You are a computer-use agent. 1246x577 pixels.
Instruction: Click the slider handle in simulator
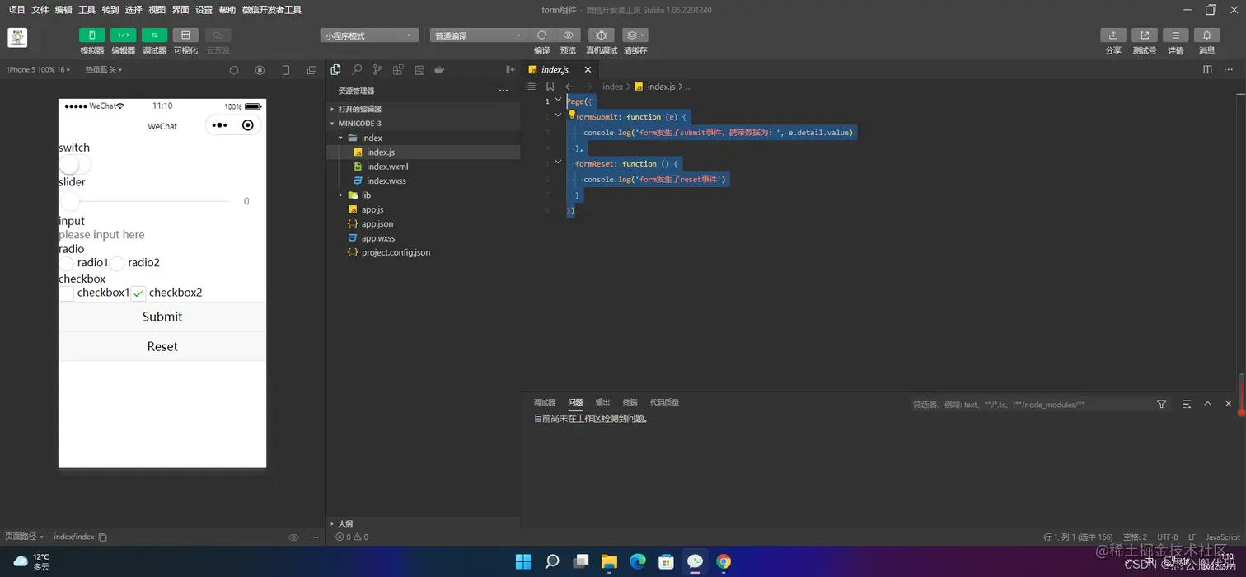(70, 201)
